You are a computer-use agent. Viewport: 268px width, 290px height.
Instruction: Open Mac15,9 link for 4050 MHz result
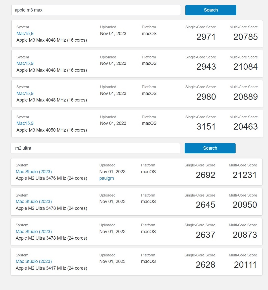pos(25,123)
